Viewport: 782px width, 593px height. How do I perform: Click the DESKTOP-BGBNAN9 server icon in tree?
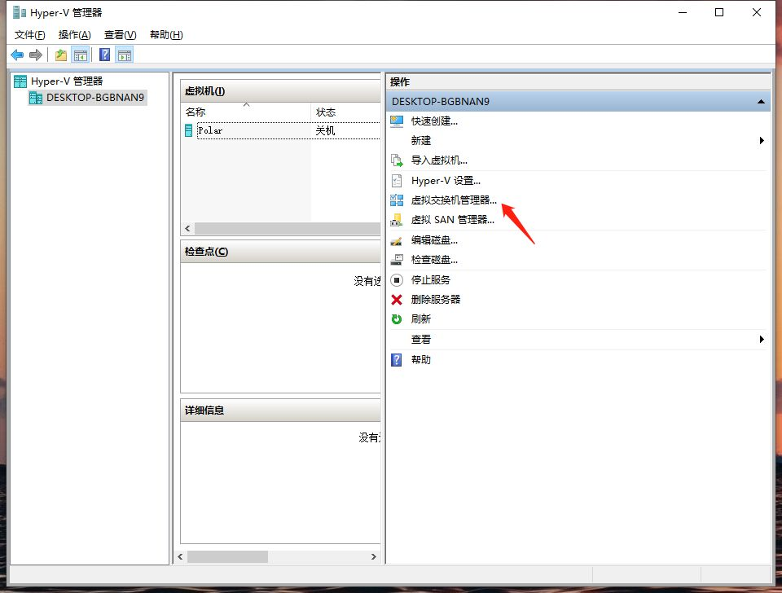[36, 98]
